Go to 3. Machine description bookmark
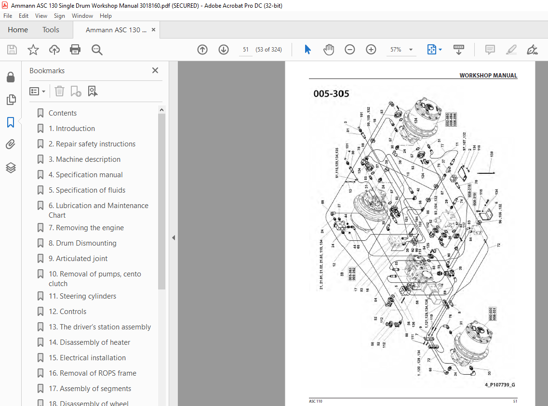Screen dimensions: 548x406 (x=84, y=159)
